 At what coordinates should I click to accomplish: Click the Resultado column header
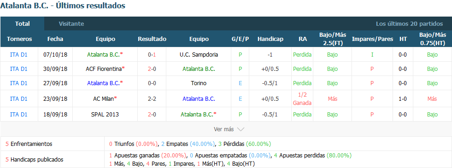152,39
